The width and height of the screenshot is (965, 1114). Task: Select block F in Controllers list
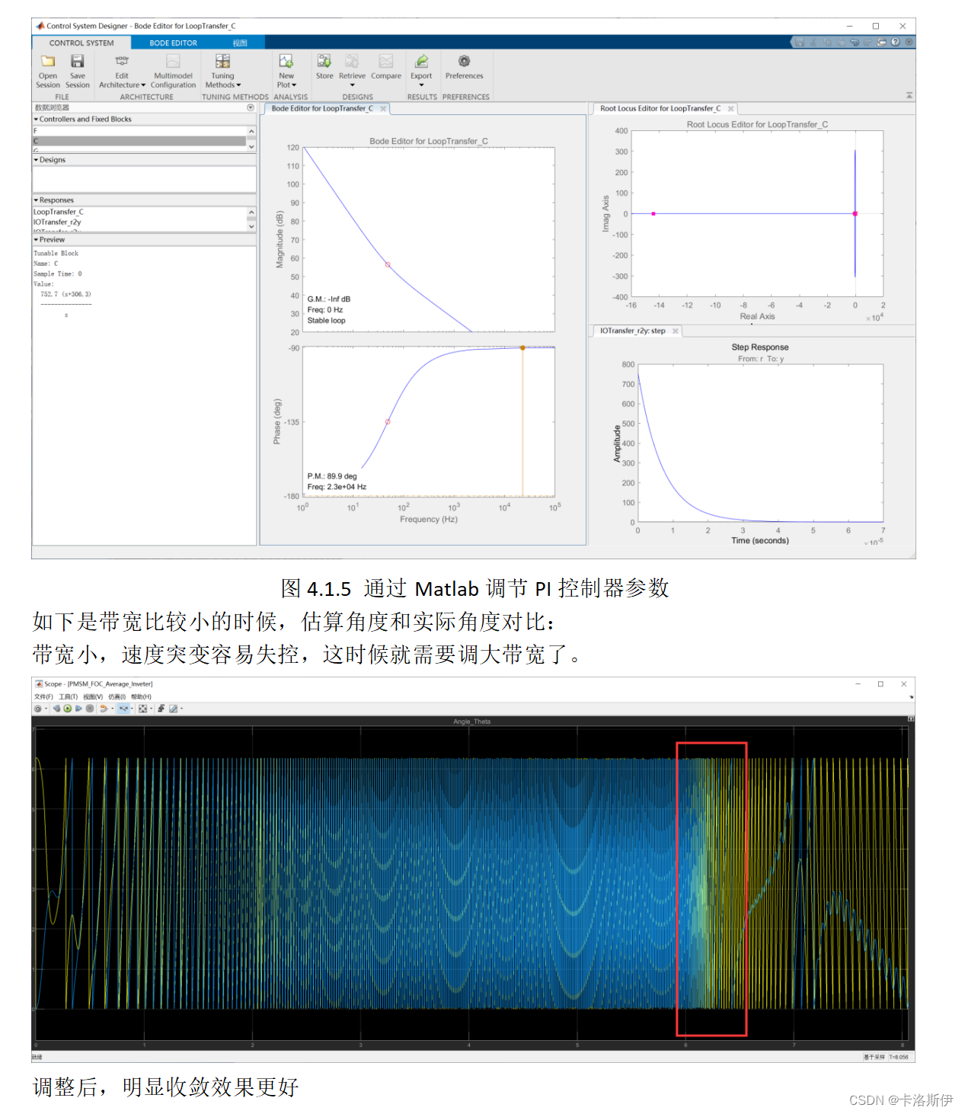point(139,132)
